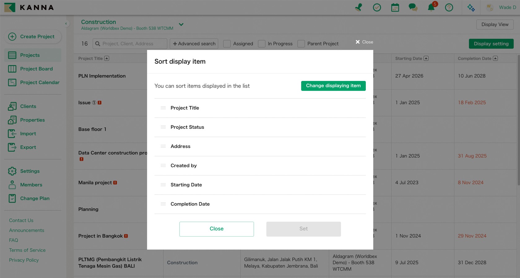Open the chat messages icon
The width and height of the screenshot is (520, 278).
(x=413, y=7)
